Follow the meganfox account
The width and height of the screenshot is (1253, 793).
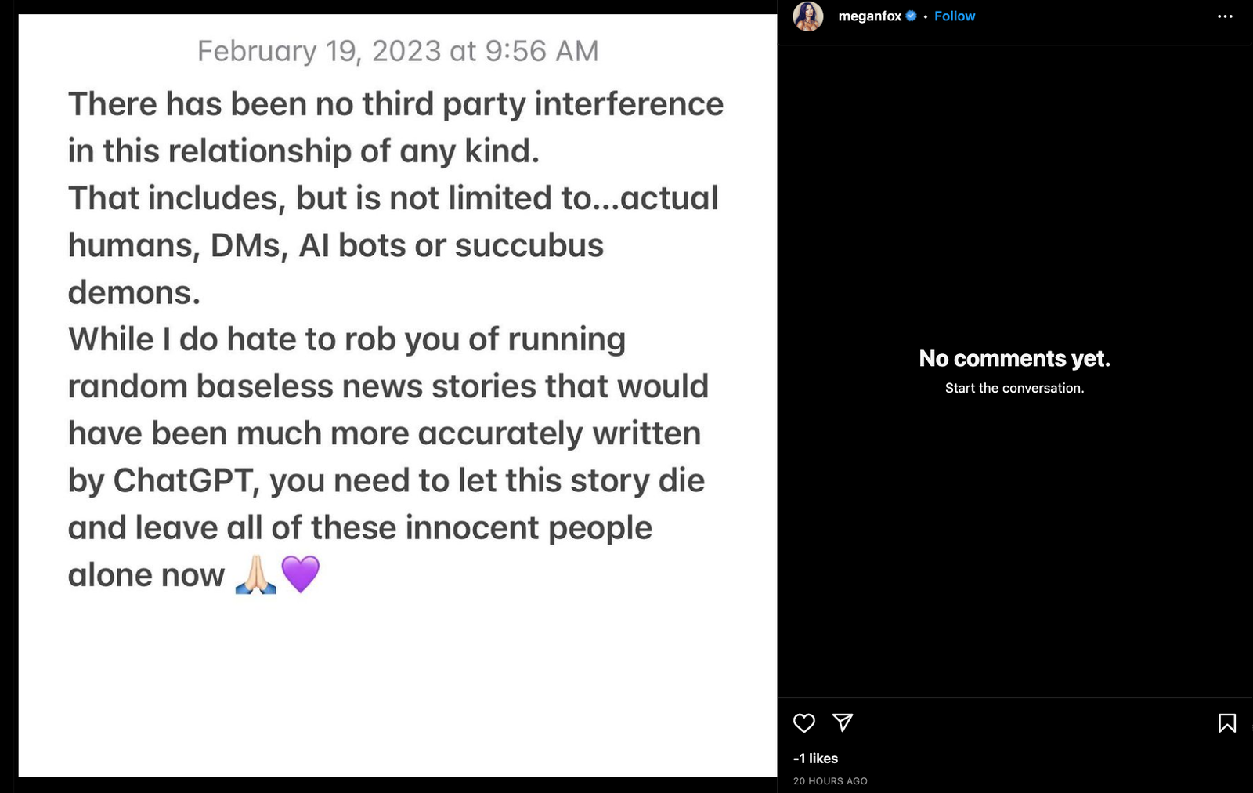point(955,16)
